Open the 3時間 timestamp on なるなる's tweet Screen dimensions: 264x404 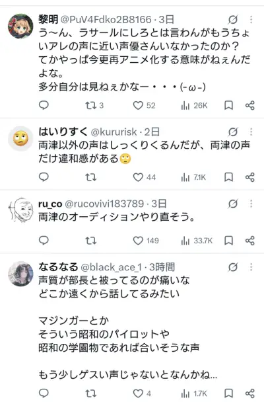pyautogui.click(x=162, y=267)
